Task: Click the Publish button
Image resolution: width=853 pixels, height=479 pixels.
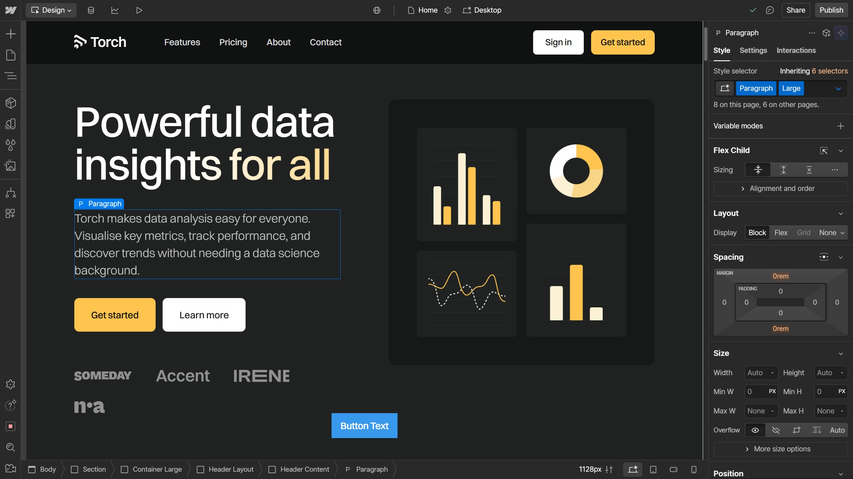Action: (x=831, y=10)
